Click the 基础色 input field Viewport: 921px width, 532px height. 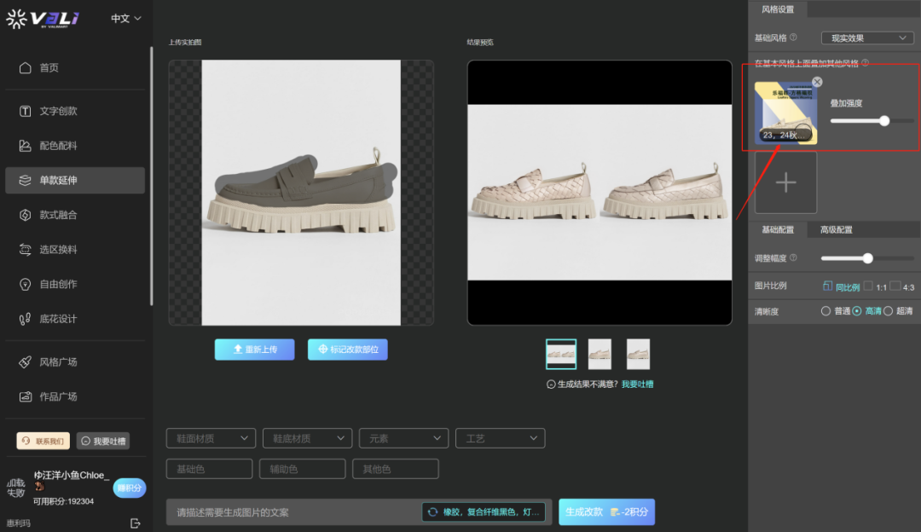pos(209,469)
